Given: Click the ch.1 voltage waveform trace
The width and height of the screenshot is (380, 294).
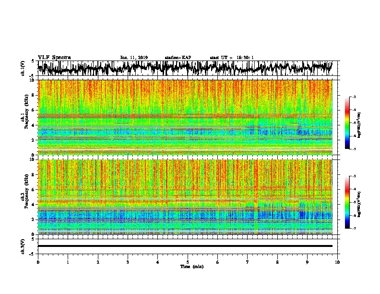Looking at the screenshot, I should click(x=185, y=68).
